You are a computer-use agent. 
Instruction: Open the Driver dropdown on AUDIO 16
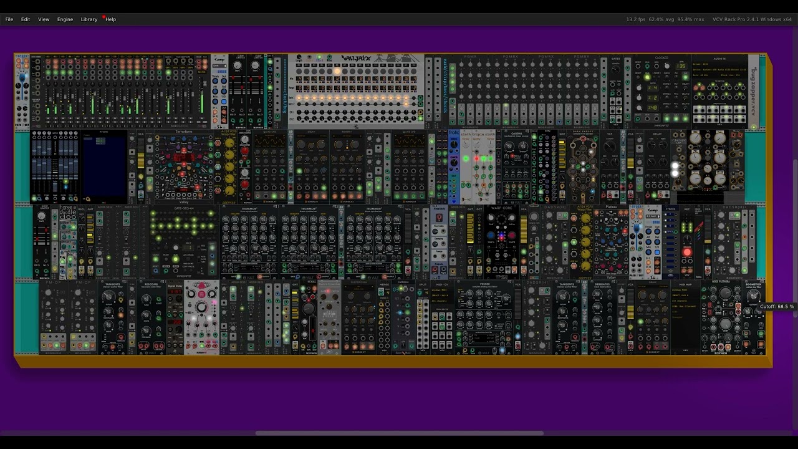(x=720, y=64)
